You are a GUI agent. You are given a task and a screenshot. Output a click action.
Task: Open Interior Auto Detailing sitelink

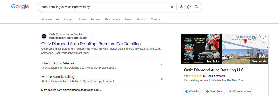58,63
